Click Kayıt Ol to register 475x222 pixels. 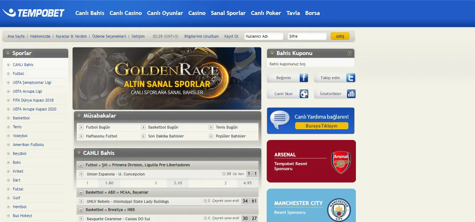[231, 36]
